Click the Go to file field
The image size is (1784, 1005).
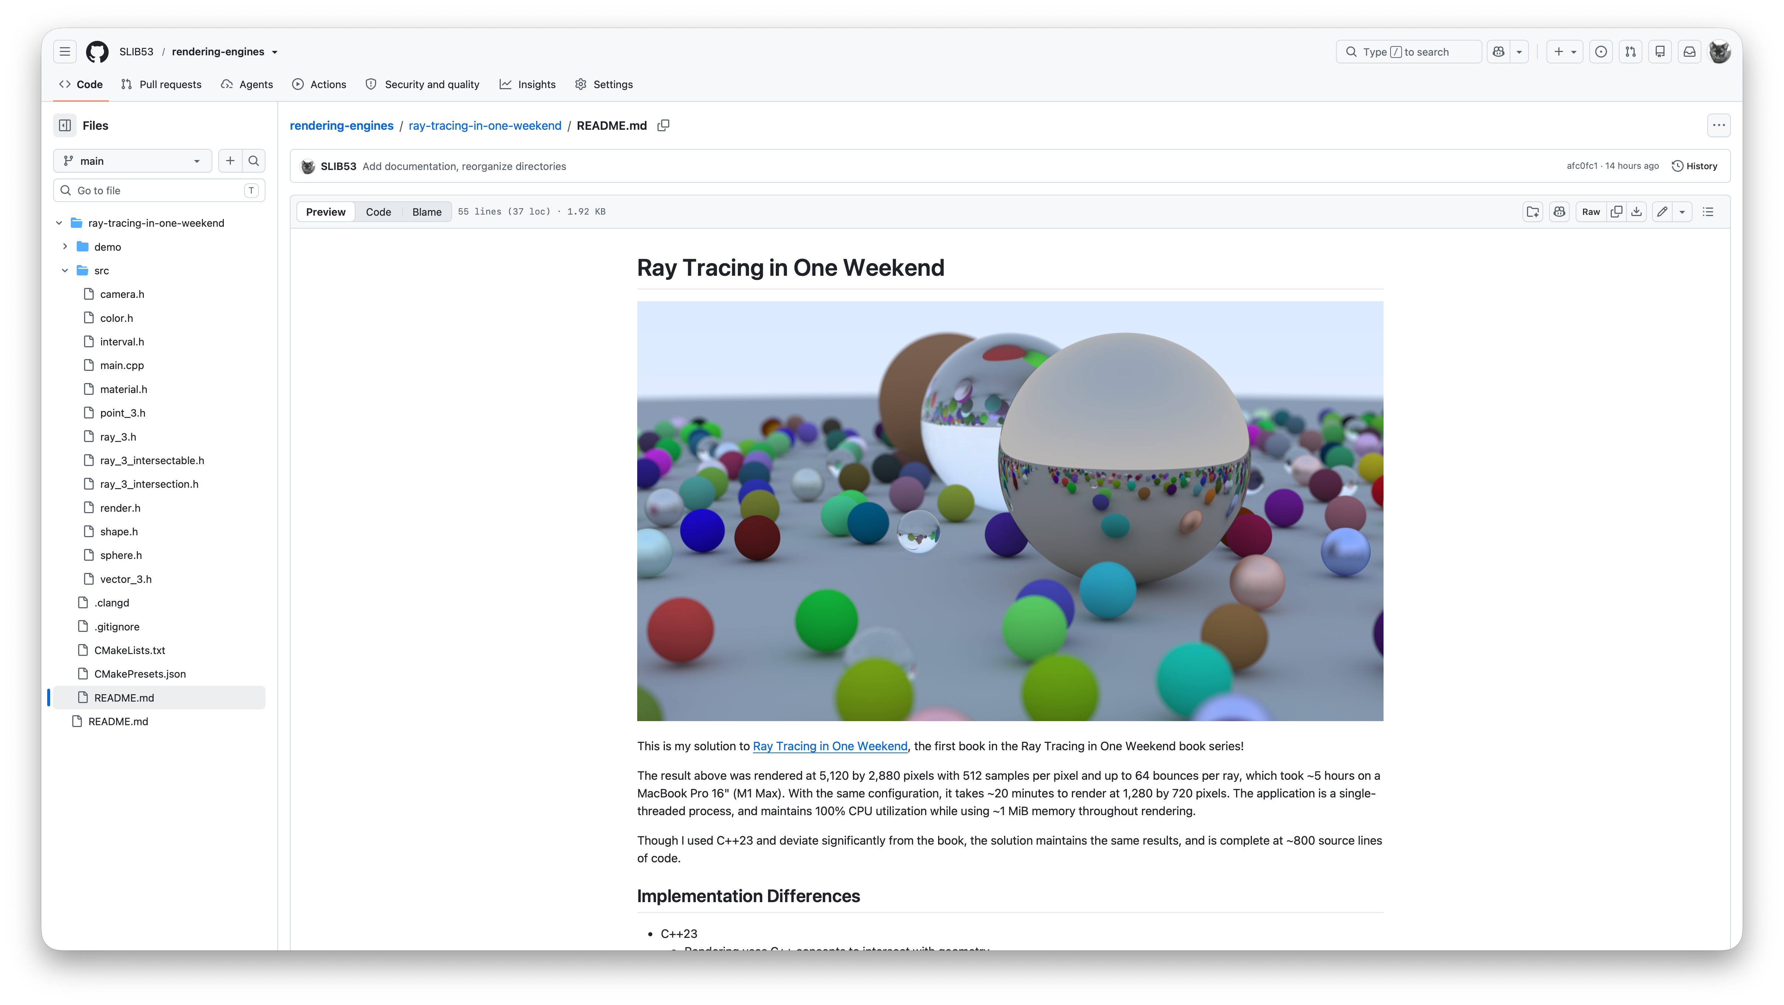159,191
